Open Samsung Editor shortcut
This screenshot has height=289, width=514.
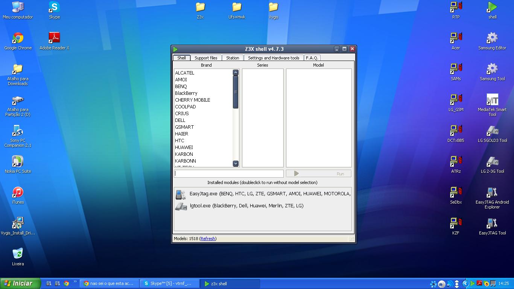492,41
